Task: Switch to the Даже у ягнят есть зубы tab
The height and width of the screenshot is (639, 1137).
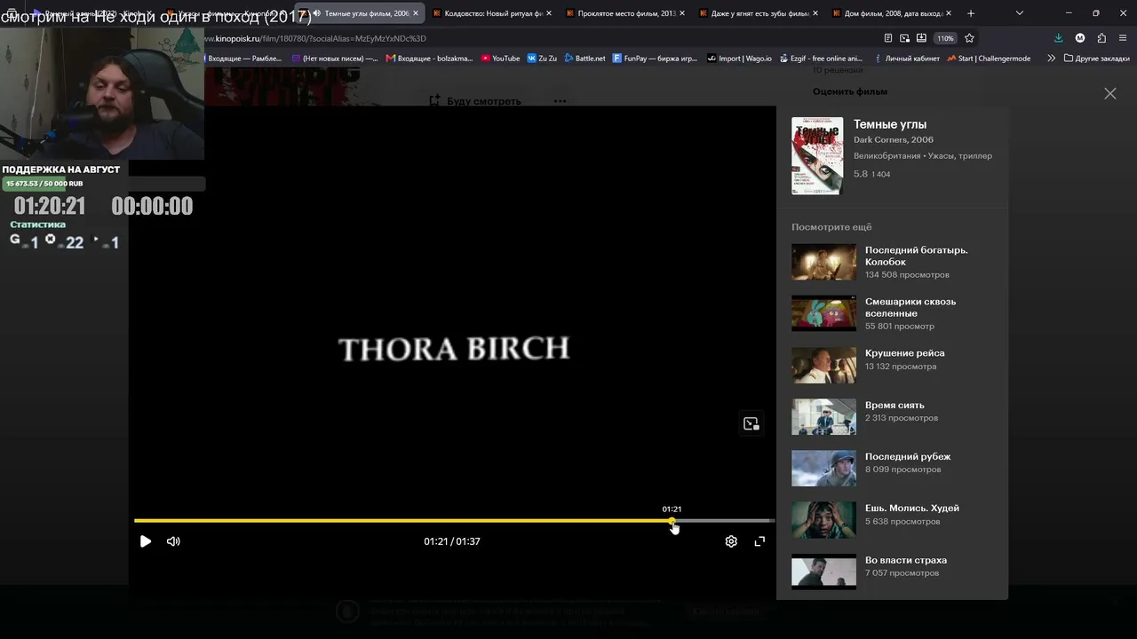Action: point(758,13)
